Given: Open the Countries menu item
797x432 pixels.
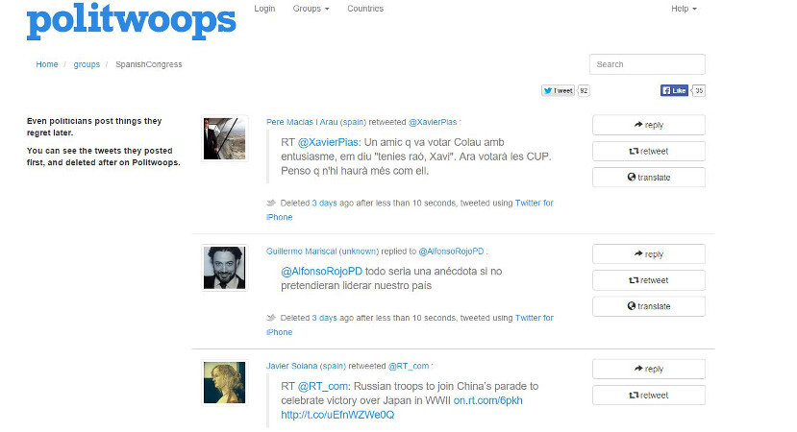Looking at the screenshot, I should coord(365,9).
